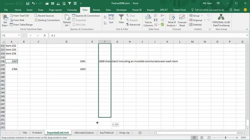Toggle the AutoSave switch
Screen dimensions: 250x140
[19, 3]
